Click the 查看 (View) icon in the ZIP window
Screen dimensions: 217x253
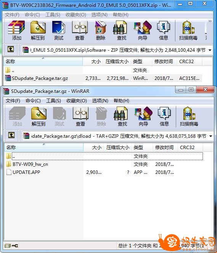coord(80,30)
